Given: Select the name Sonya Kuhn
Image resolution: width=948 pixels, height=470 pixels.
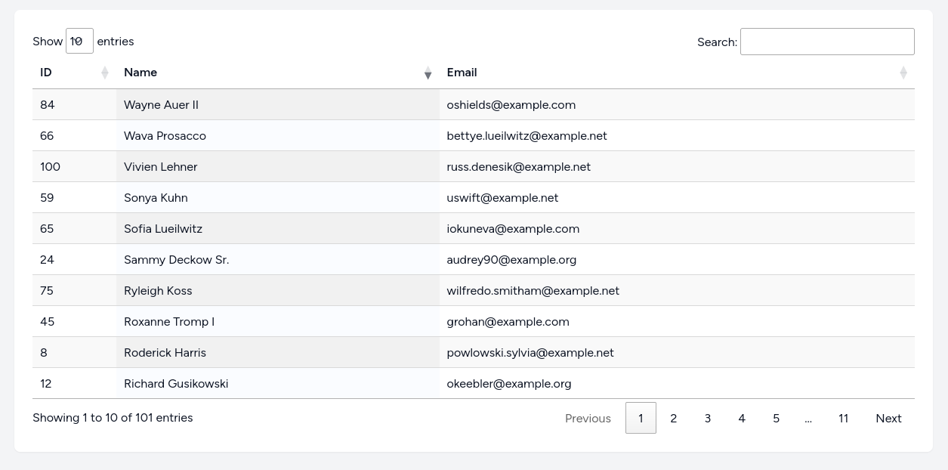Looking at the screenshot, I should (156, 197).
